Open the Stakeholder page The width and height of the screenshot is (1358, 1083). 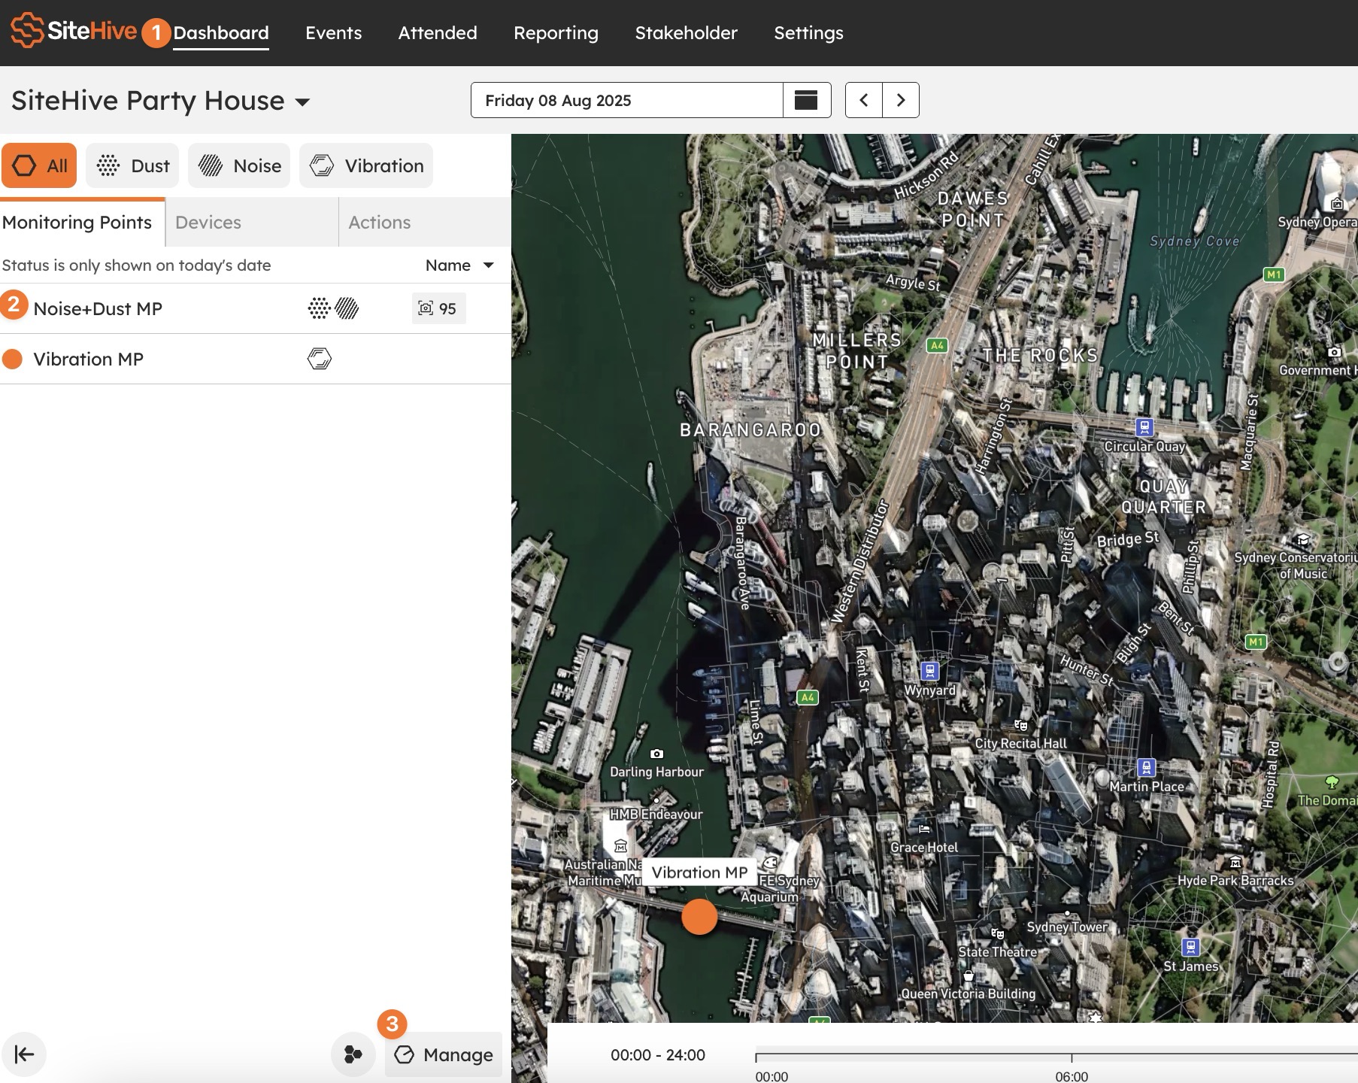[x=687, y=33]
